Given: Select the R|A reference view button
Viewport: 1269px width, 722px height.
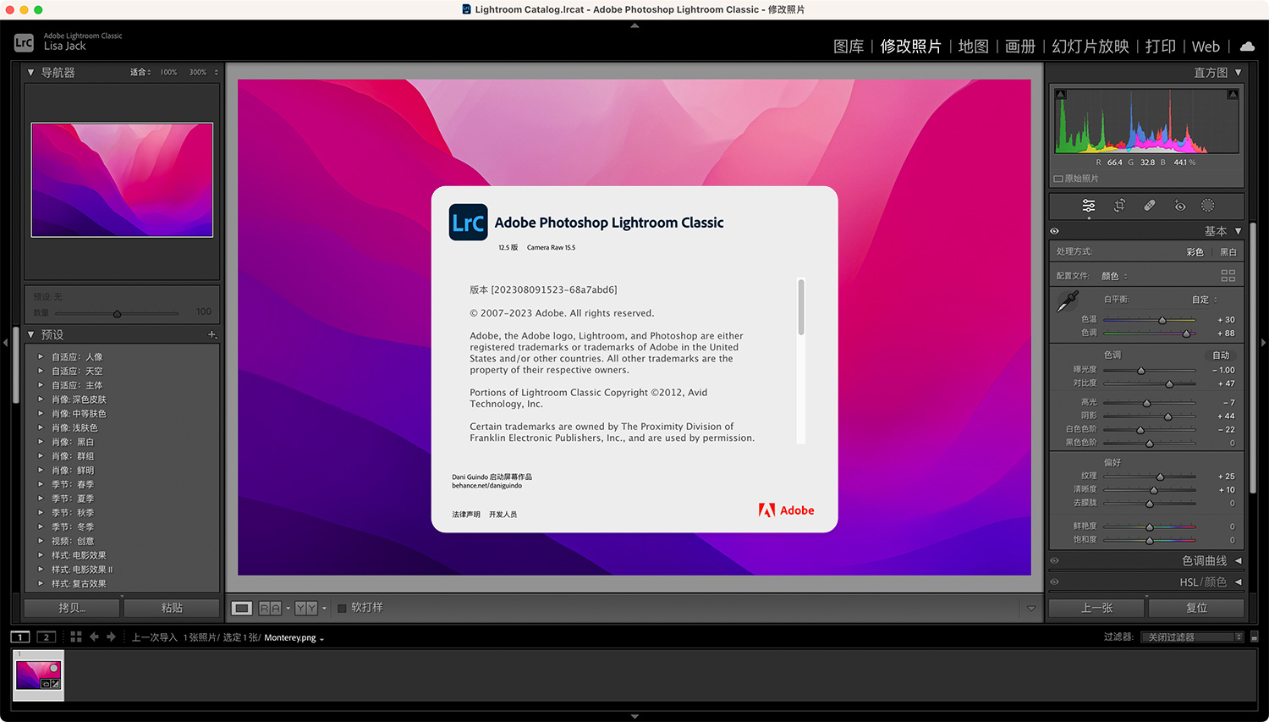Looking at the screenshot, I should pos(270,608).
